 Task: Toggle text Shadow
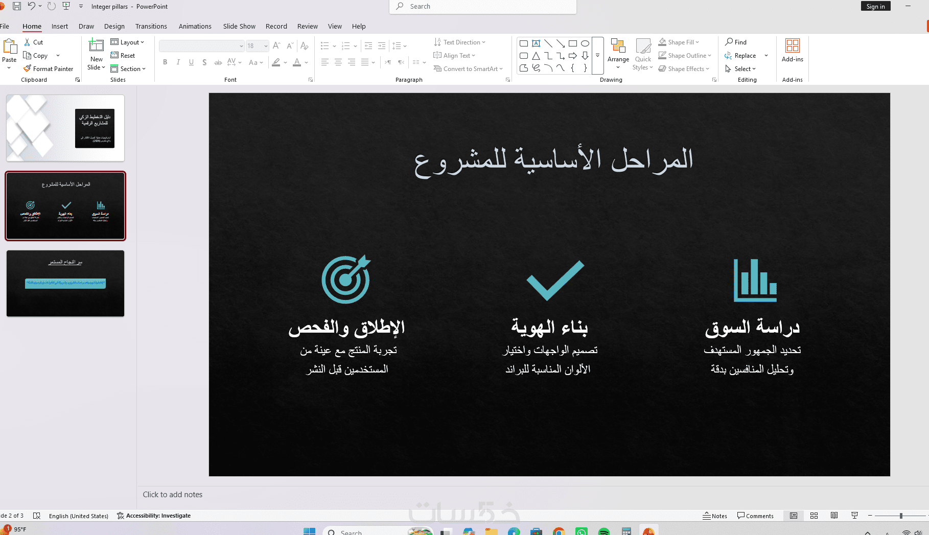[x=204, y=62]
